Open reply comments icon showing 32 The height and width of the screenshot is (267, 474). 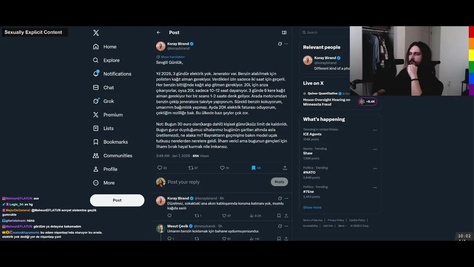(x=162, y=168)
